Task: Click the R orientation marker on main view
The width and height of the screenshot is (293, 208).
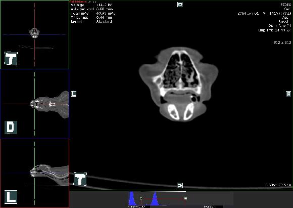Action: [288, 94]
